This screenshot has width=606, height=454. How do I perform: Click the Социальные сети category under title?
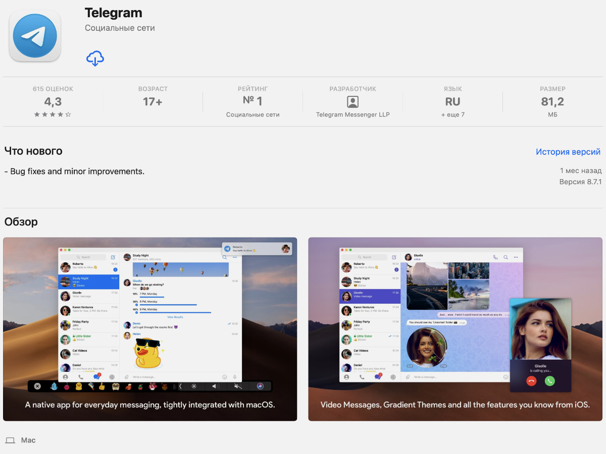(120, 28)
